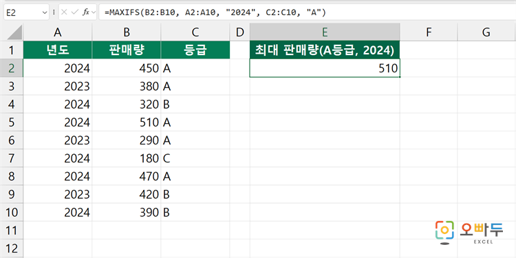Viewport: 516px width, 258px height.
Task: Select row 1 header
Action: (12, 50)
